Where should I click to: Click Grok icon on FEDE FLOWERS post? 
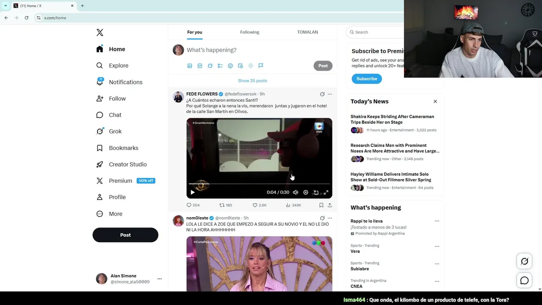(x=322, y=94)
